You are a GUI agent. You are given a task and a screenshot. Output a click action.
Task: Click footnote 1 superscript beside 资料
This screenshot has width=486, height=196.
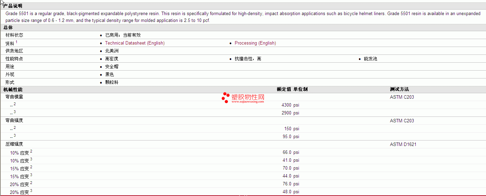click(16, 42)
